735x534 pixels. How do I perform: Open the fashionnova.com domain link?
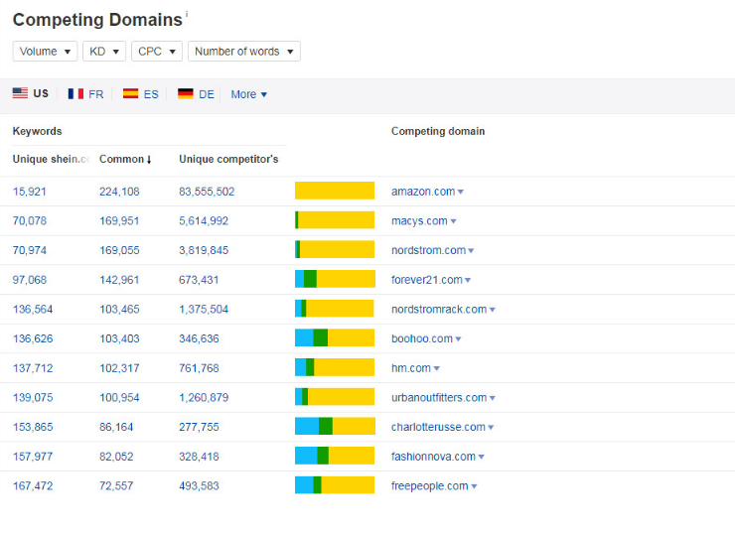pyautogui.click(x=433, y=457)
